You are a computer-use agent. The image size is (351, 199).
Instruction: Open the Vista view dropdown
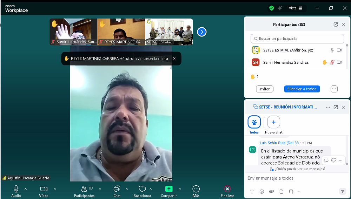pos(295,8)
